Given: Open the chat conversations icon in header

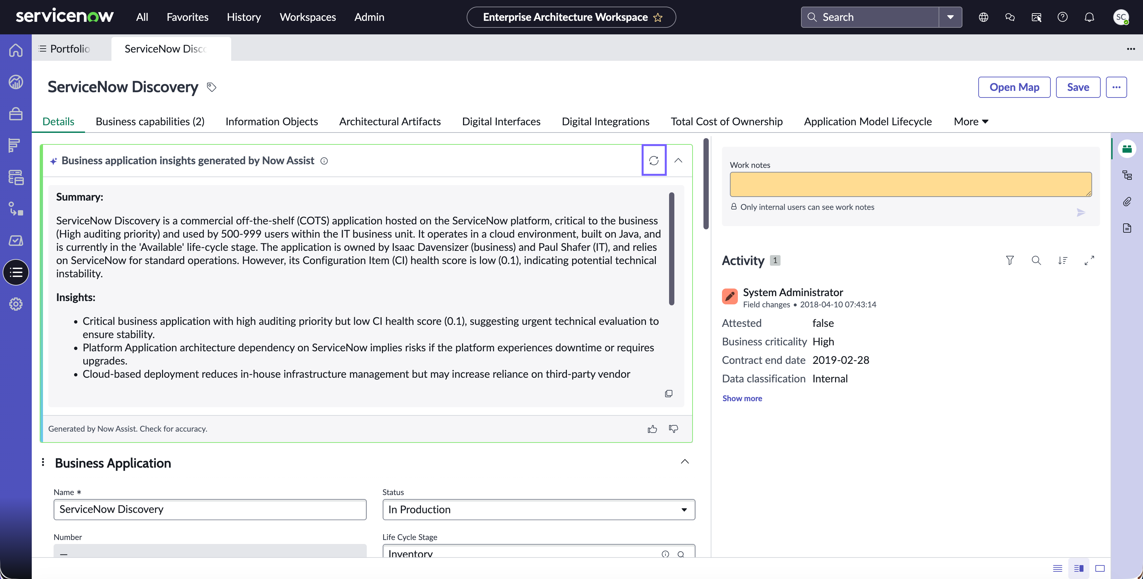Looking at the screenshot, I should 1010,17.
